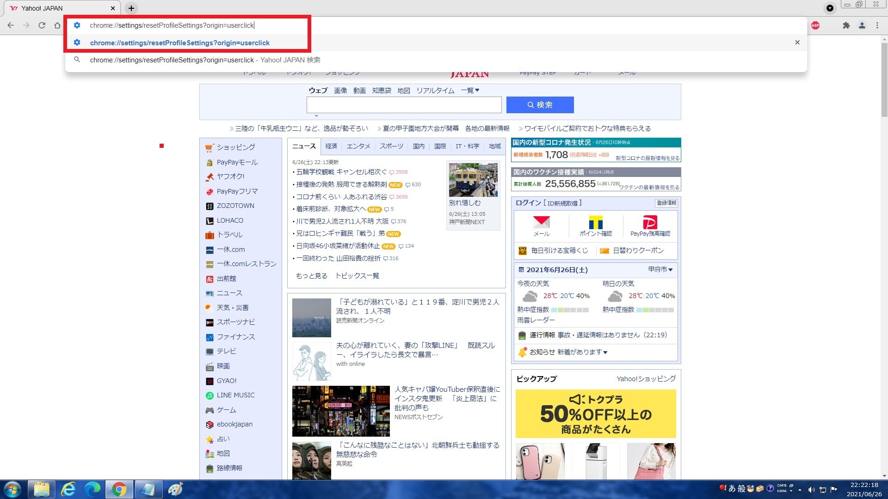Click in the address bar URL text
Viewport: 888px width, 499px height.
point(172,25)
